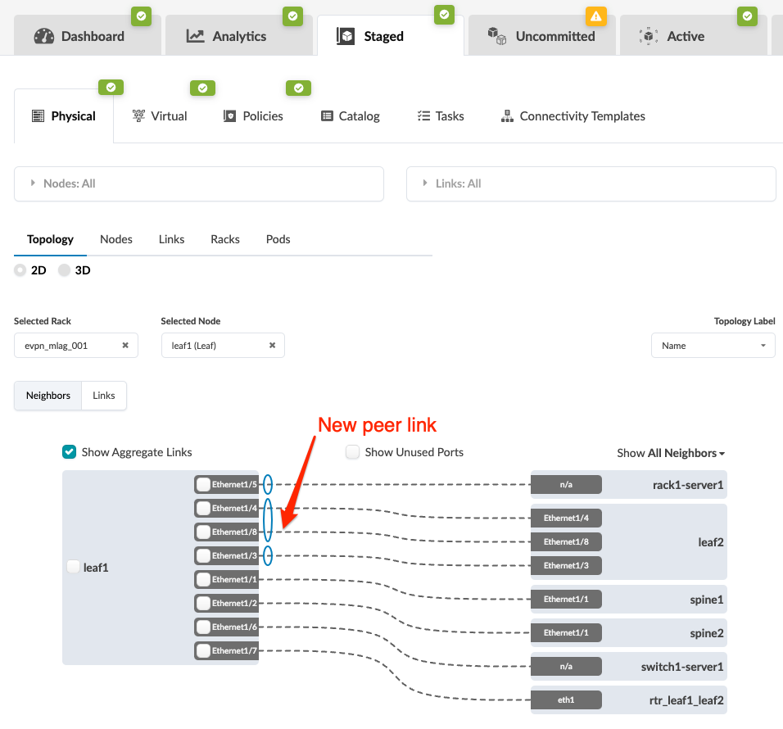
Task: Expand the Nodes: All filter
Action: click(x=199, y=183)
